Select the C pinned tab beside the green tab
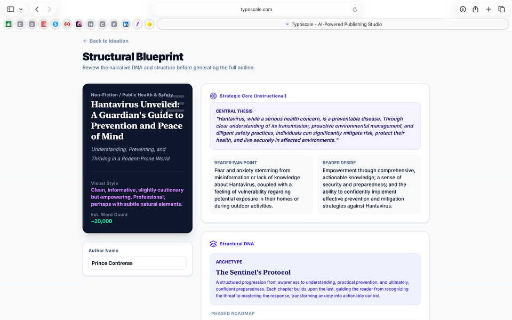512x320 pixels. [20, 24]
